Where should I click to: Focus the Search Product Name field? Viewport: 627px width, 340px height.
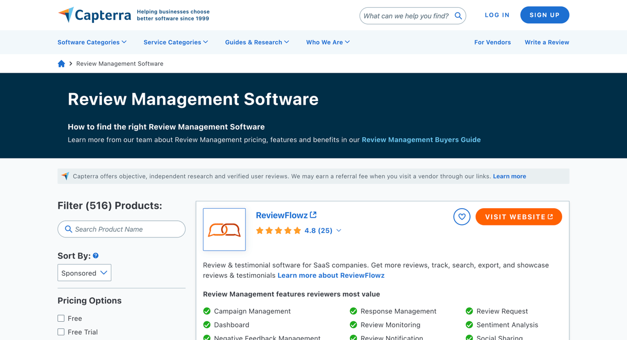(122, 229)
